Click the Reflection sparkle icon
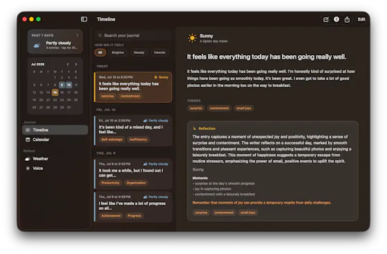This screenshot has width=387, height=254. 194,128
